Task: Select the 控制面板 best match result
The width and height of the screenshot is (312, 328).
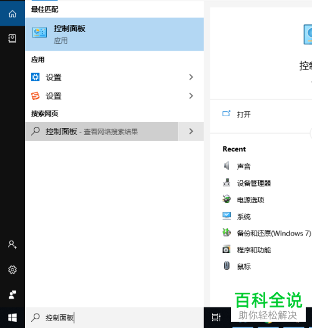Action: [x=115, y=34]
